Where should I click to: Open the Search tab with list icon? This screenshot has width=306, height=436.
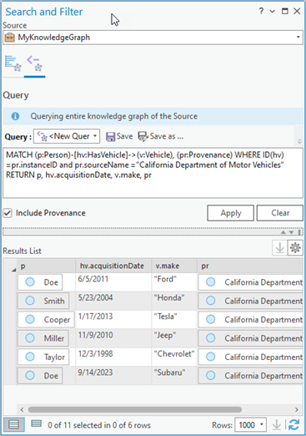tap(13, 63)
